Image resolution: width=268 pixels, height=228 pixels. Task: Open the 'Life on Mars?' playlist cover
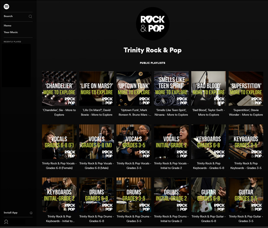tap(97, 89)
